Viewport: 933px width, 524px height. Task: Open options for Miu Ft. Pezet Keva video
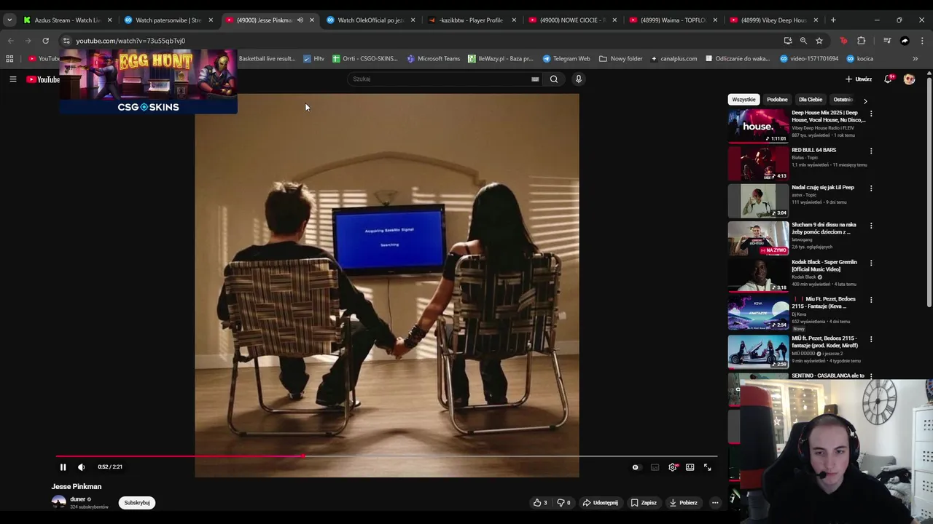click(871, 300)
